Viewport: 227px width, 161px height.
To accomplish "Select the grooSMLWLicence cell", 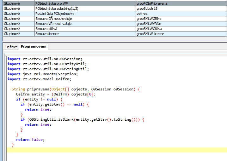I will (150, 34).
